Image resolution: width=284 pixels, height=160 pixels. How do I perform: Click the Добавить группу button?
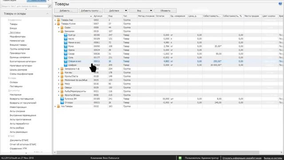click(91, 11)
